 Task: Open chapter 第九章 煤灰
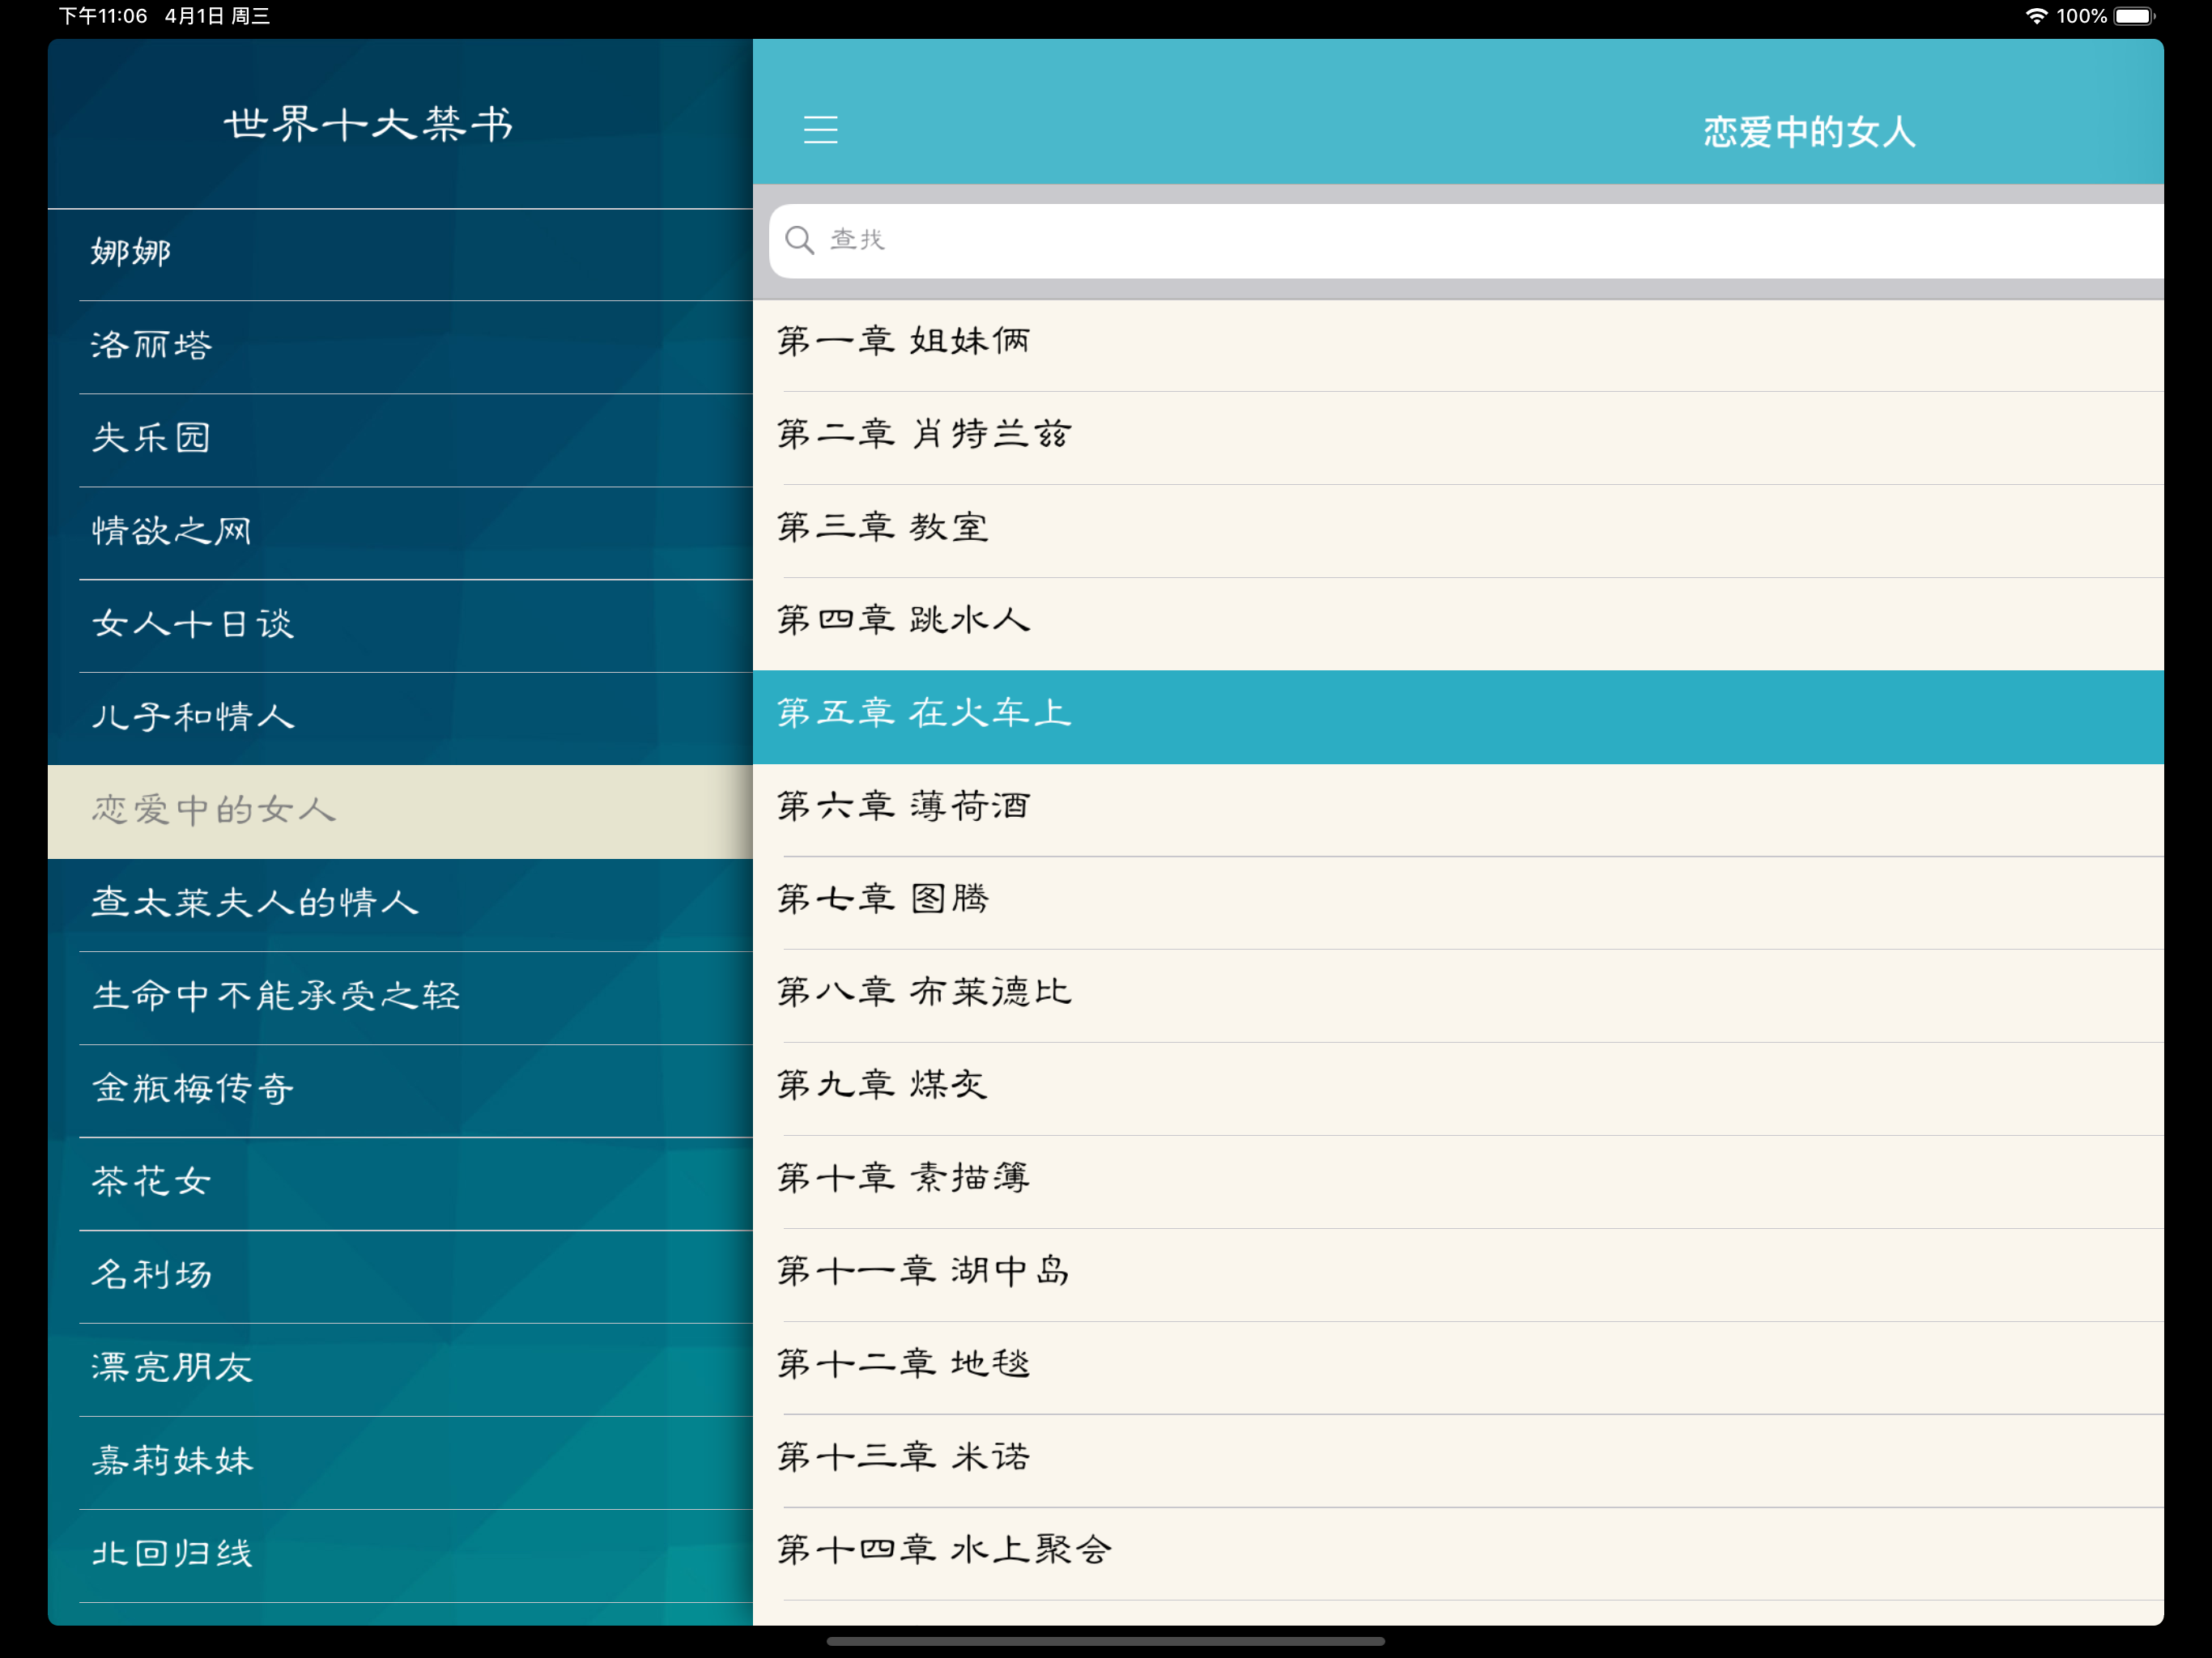(1458, 1089)
